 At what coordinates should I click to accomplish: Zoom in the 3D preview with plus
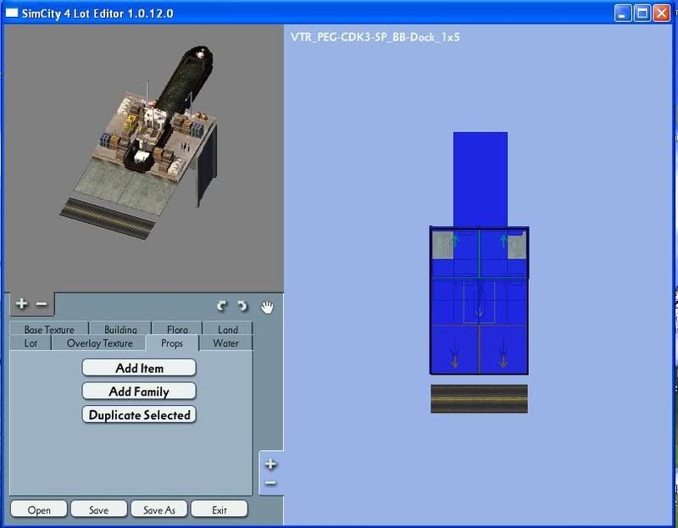21,303
